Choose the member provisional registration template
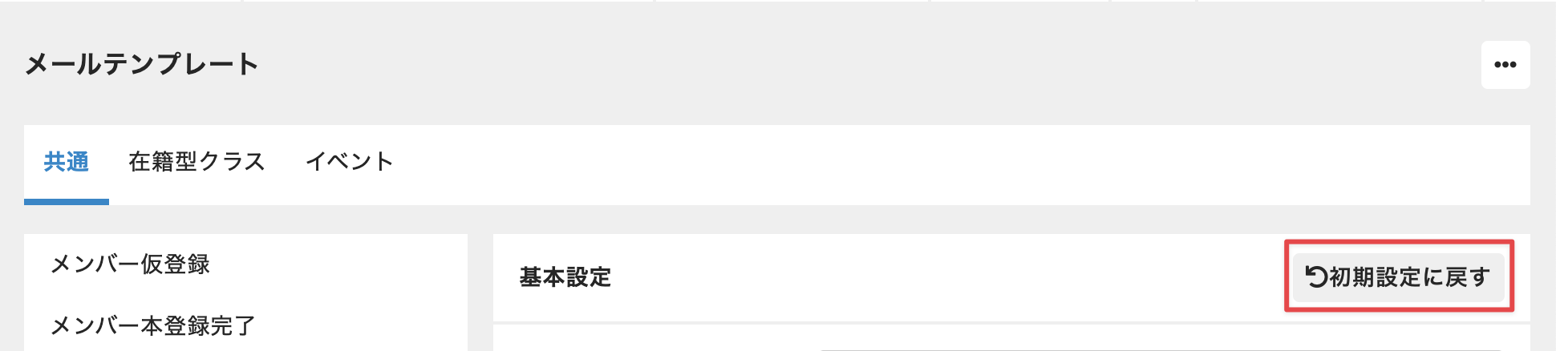 (x=130, y=264)
